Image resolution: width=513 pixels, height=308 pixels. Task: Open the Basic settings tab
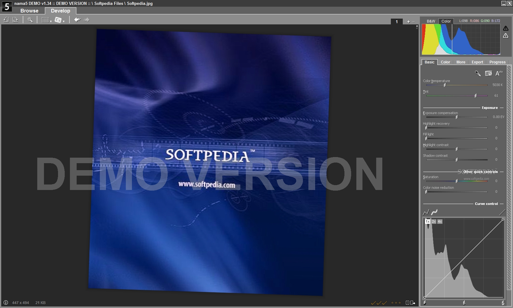pos(429,62)
